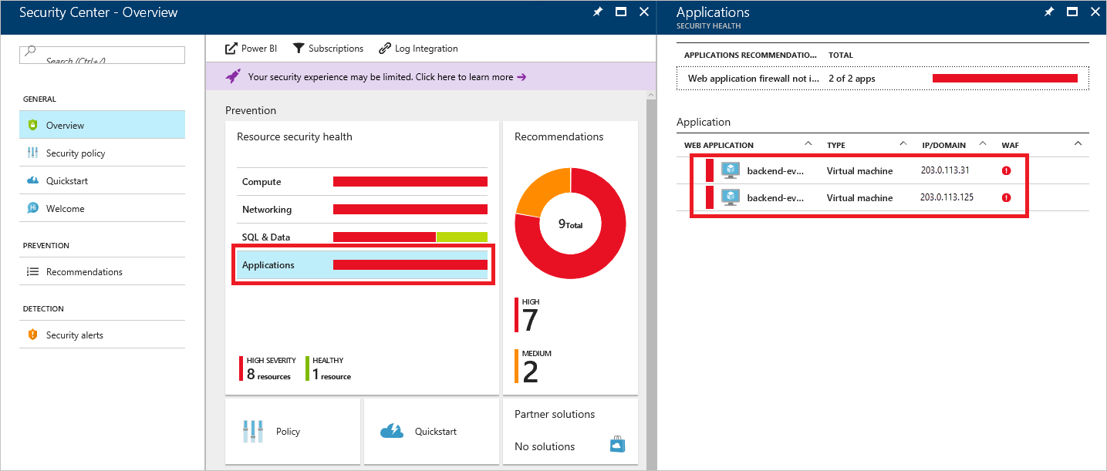The image size is (1107, 471).
Task: Sort by WAF column arrow
Action: [1078, 144]
